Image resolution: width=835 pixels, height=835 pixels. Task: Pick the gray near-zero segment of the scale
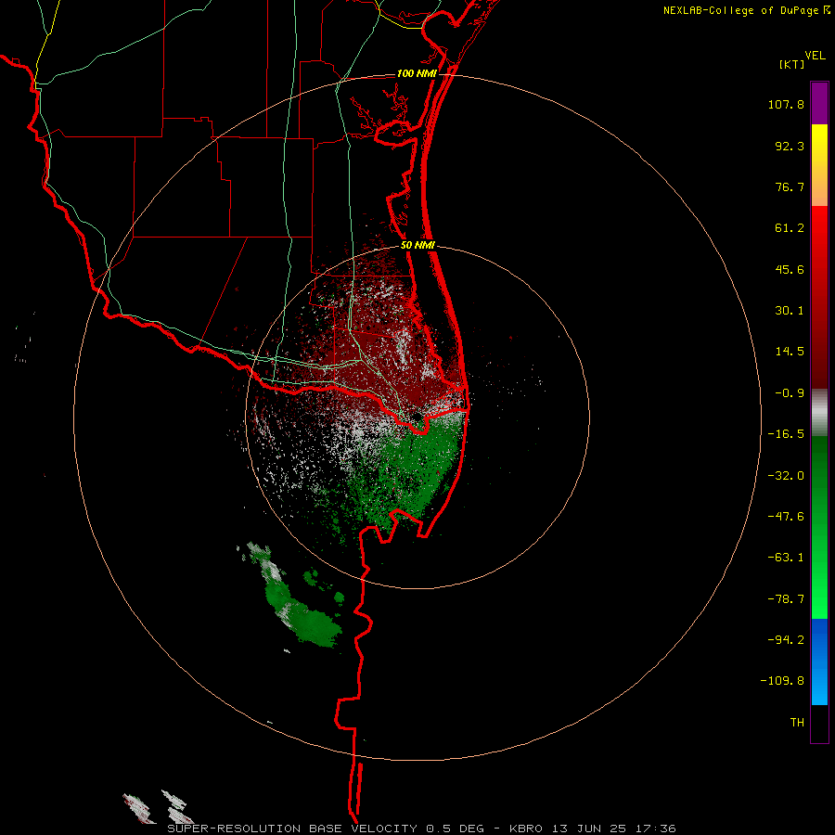point(819,413)
